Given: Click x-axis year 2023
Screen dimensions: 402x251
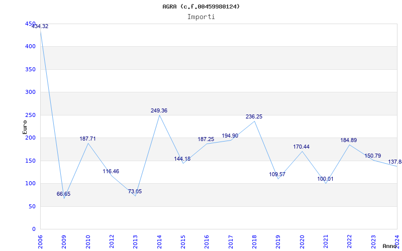Looking at the screenshot, I should click(x=373, y=241).
